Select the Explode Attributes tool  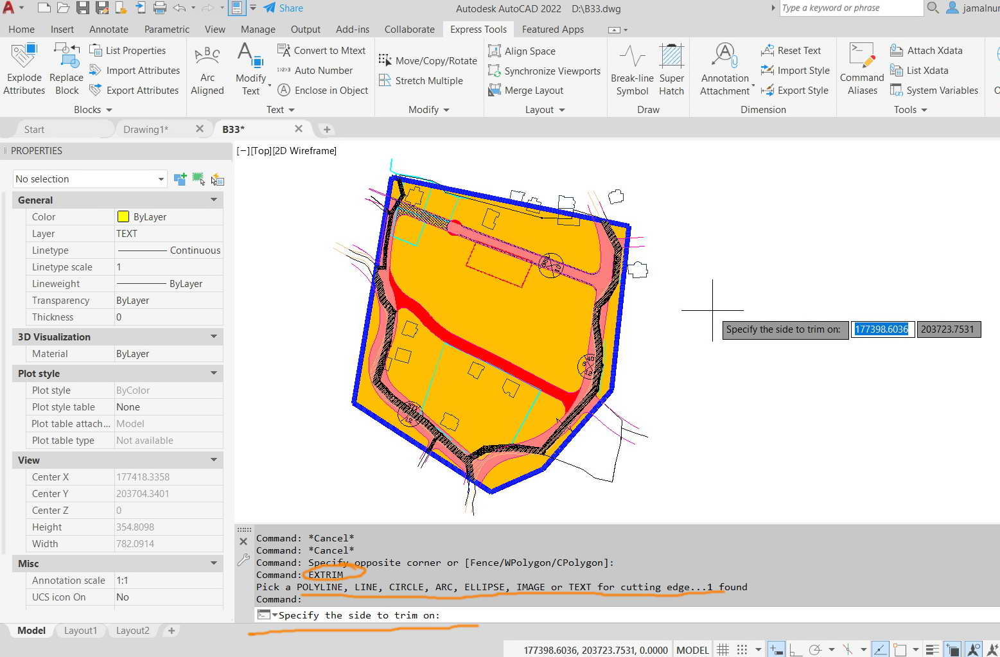click(x=24, y=67)
